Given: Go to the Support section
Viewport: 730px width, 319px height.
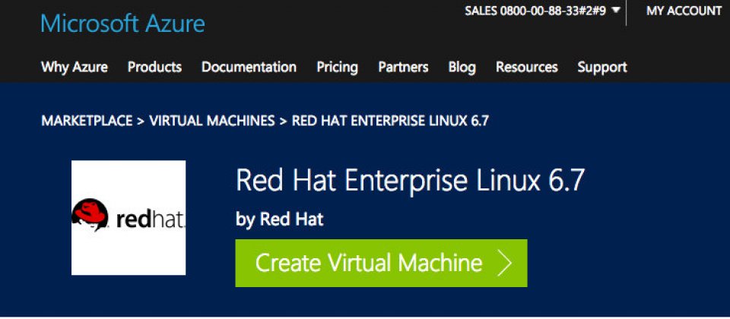Looking at the screenshot, I should (602, 68).
